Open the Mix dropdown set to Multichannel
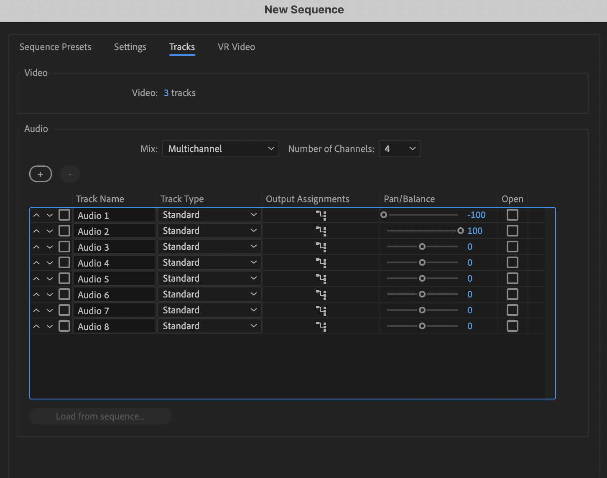Image resolution: width=607 pixels, height=478 pixels. 220,149
